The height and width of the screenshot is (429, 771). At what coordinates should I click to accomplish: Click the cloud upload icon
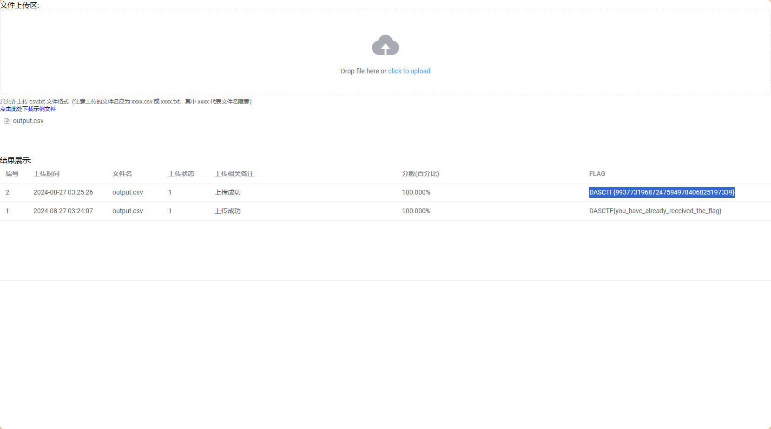pos(385,45)
